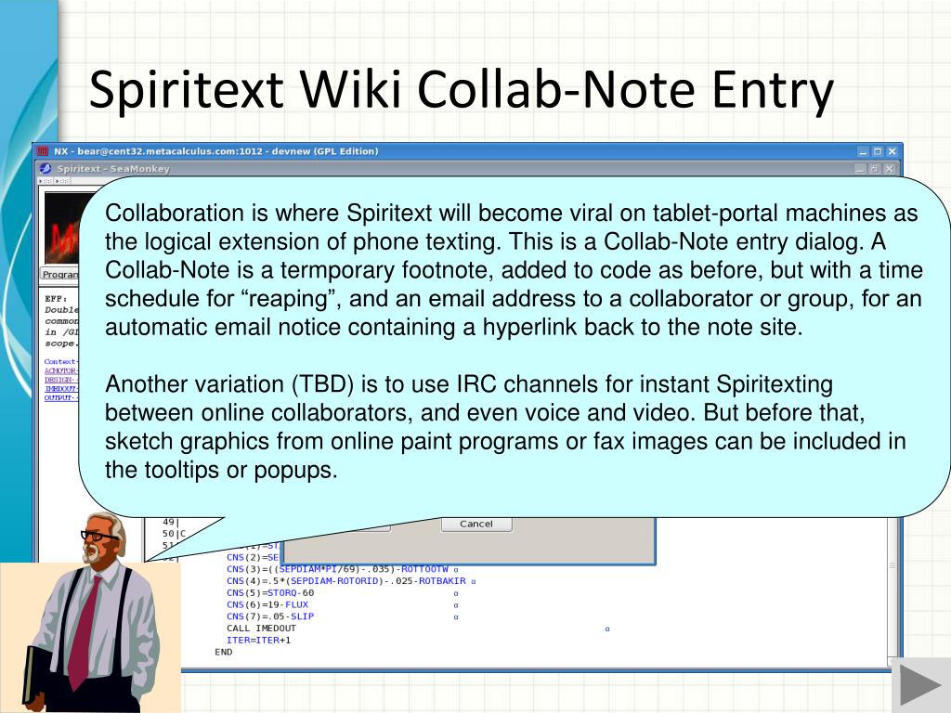Image resolution: width=951 pixels, height=713 pixels.
Task: Open the red flame logo thumbnail
Action: 62,227
